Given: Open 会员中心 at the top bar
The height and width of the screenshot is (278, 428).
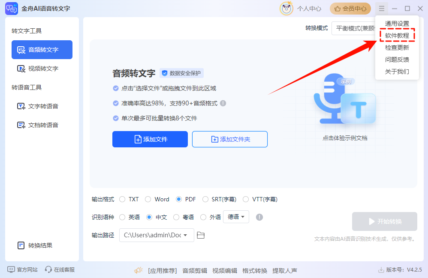Looking at the screenshot, I should [350, 8].
